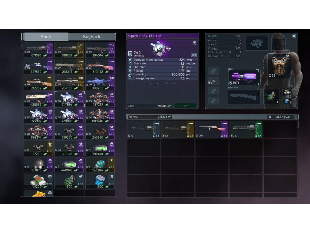
Task: Select inventory machine gun with efficiency 77
Action: 144,129
